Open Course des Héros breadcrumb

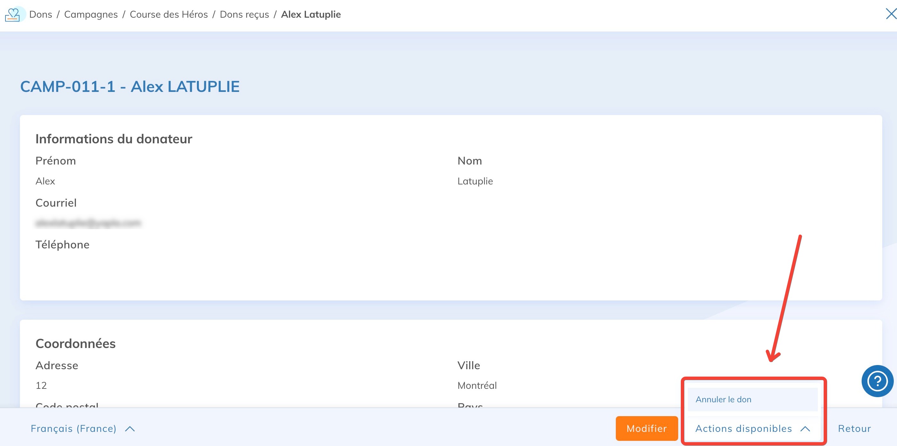169,14
